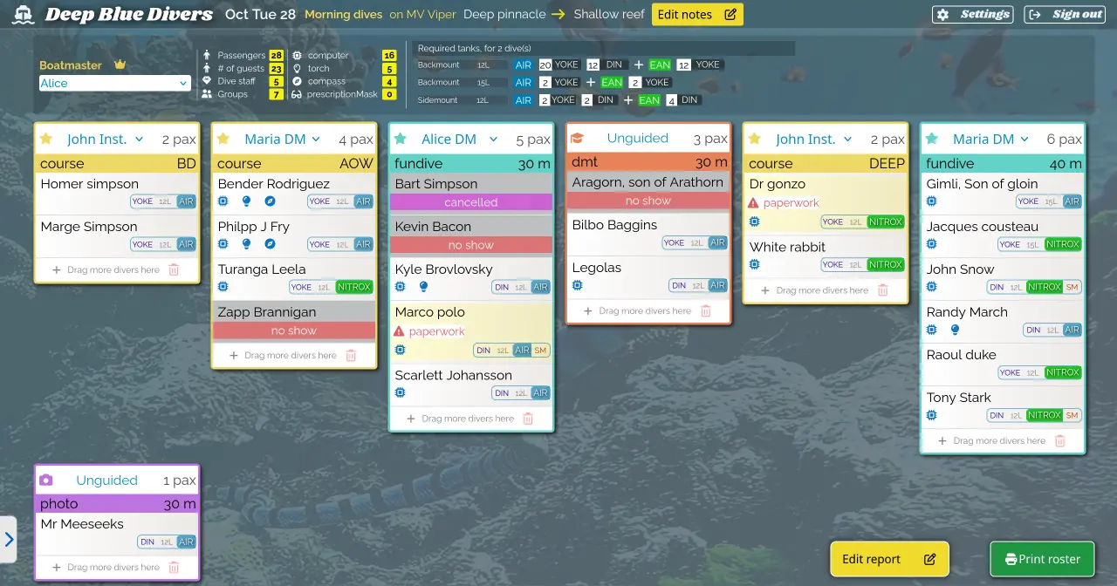Click the Edit notes button
This screenshot has height=586, width=1117.
point(697,14)
